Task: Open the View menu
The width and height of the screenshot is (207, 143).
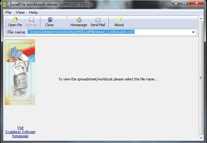Action: tap(20, 12)
